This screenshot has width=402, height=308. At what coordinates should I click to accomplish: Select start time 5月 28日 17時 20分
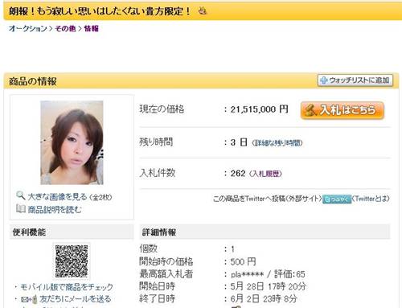point(268,286)
